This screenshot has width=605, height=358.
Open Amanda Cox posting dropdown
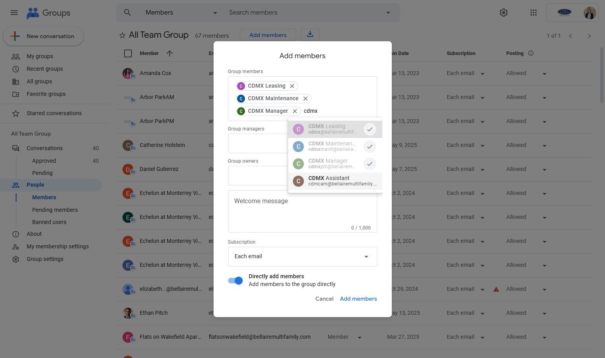(x=545, y=74)
